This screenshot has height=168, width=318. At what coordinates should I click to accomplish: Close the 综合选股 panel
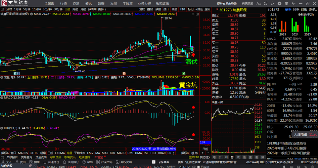point(35,166)
